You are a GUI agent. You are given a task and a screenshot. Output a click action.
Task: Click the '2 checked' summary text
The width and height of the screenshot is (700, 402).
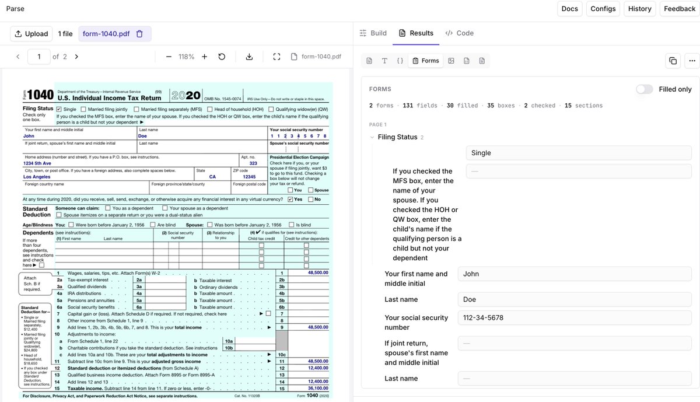tap(540, 106)
